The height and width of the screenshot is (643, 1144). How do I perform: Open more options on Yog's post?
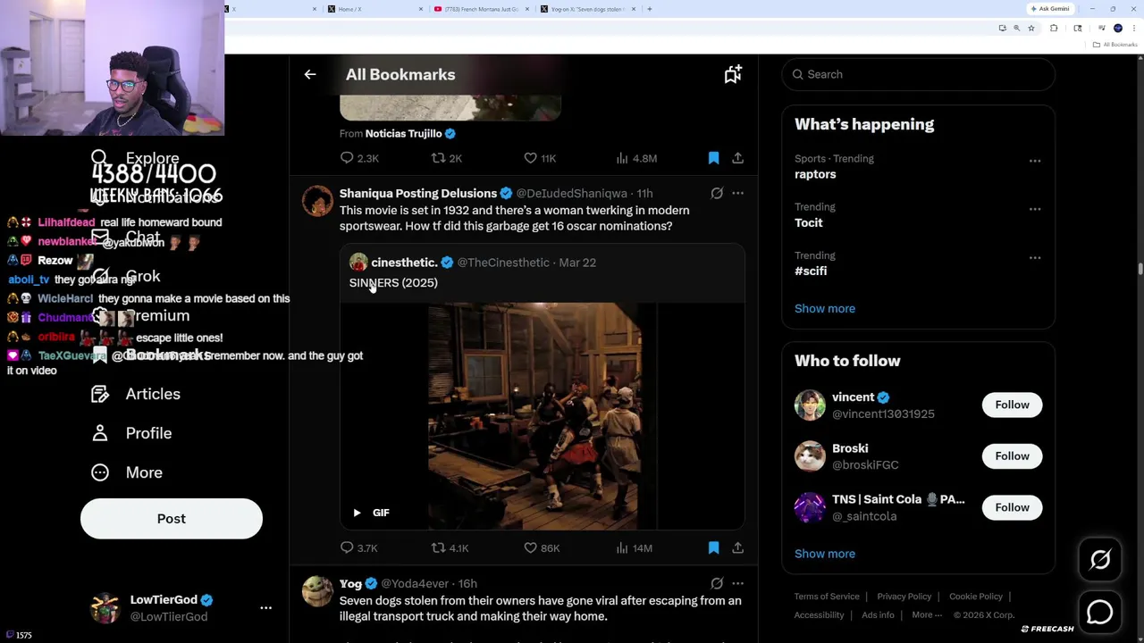pyautogui.click(x=737, y=583)
